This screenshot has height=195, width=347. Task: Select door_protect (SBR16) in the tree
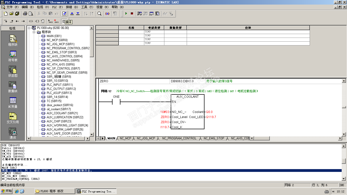point(60,105)
